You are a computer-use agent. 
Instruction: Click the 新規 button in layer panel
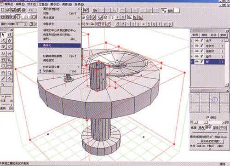click(x=195, y=35)
